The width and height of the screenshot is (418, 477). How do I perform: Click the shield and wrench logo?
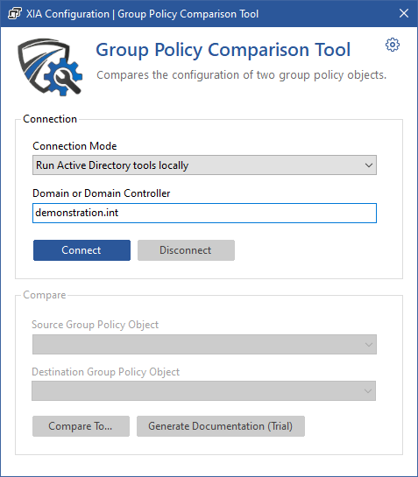[x=50, y=67]
